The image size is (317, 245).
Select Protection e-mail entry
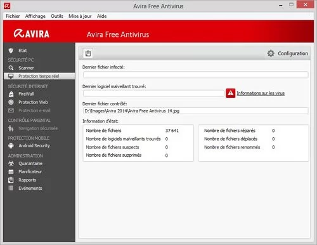(34, 110)
